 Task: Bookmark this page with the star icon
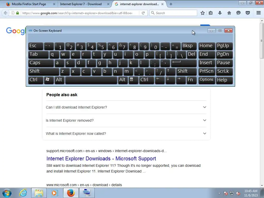click(203, 13)
